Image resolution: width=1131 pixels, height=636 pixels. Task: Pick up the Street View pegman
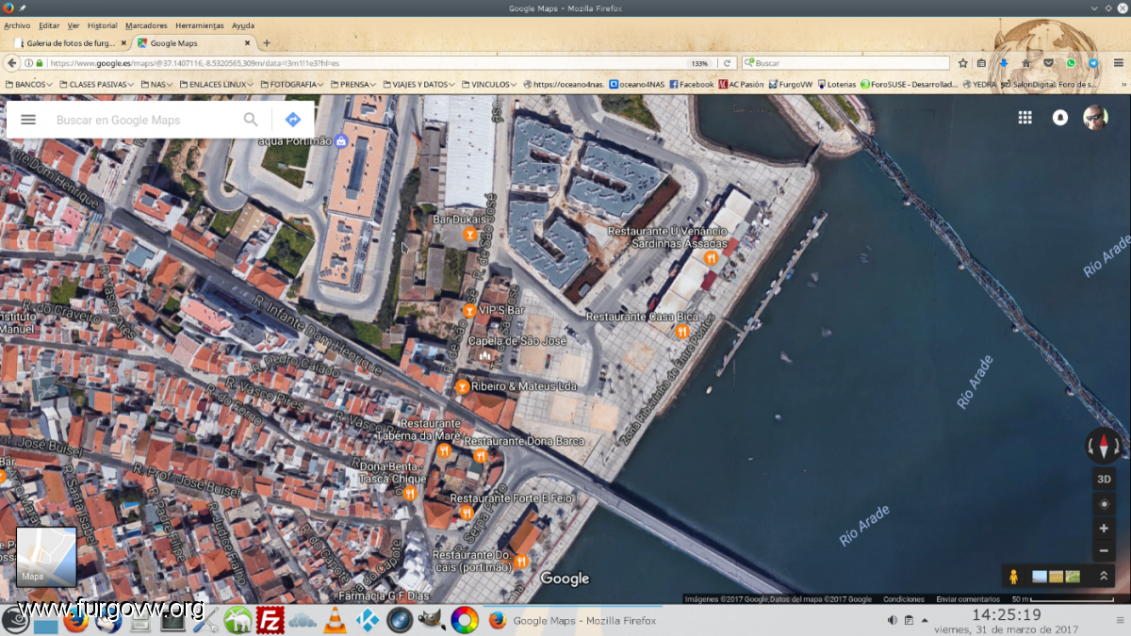[1014, 576]
